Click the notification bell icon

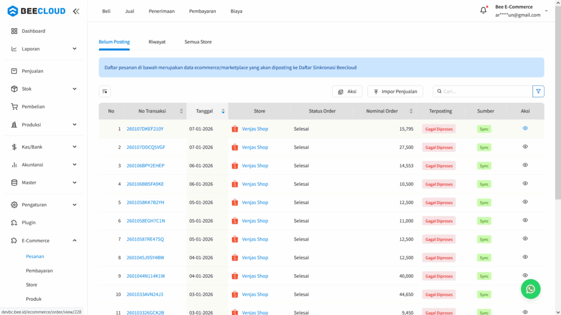coord(483,10)
